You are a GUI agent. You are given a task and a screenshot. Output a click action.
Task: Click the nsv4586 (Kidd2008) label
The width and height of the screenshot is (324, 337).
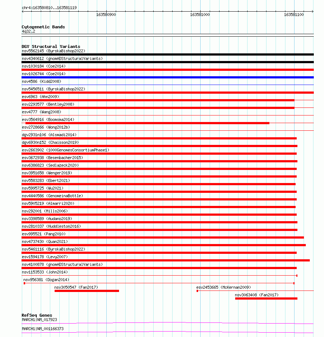click(x=42, y=81)
